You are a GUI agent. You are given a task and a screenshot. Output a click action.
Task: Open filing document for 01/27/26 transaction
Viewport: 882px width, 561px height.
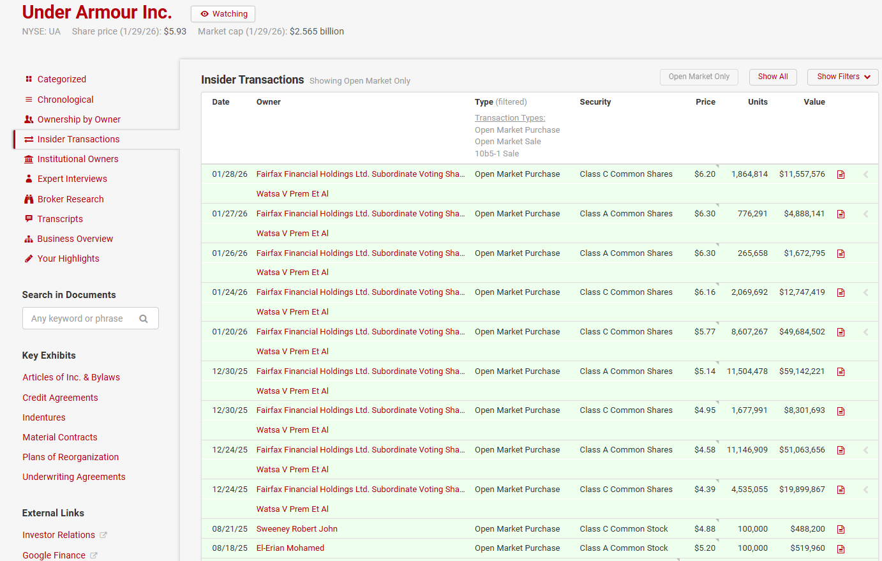click(841, 214)
